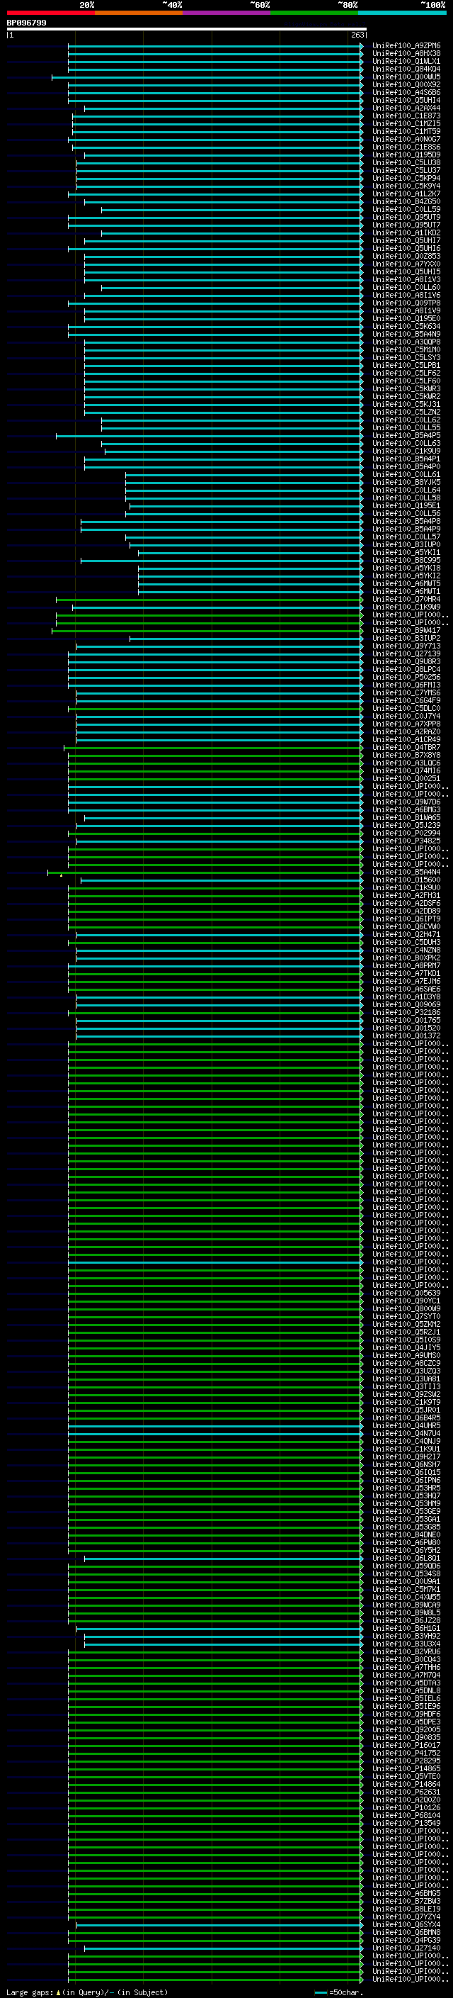This screenshot has width=453, height=1998.
Task: Select label UniRef100_C0LL60
Action: point(406,287)
